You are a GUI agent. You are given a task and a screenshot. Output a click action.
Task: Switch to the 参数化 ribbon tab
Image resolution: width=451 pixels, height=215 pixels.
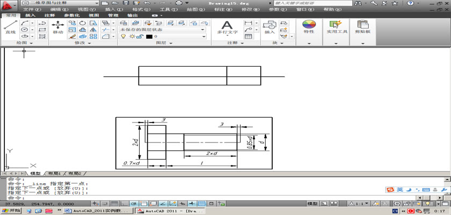point(71,15)
